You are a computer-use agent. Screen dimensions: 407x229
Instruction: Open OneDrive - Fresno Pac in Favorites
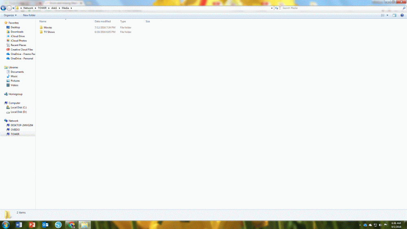23,54
